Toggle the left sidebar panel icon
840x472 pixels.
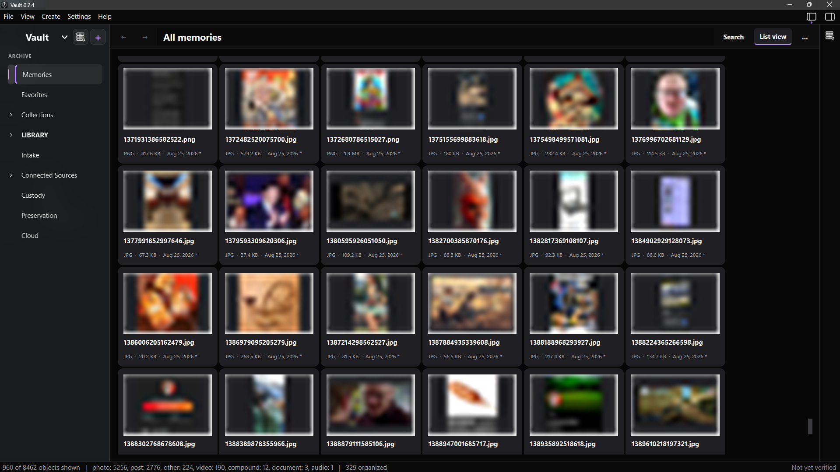pos(811,17)
